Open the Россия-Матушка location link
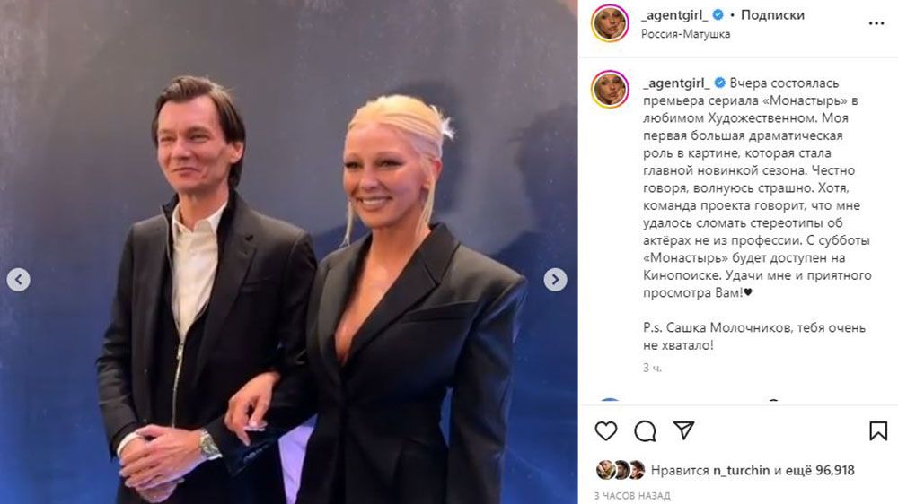This screenshot has height=504, width=898. tap(685, 34)
